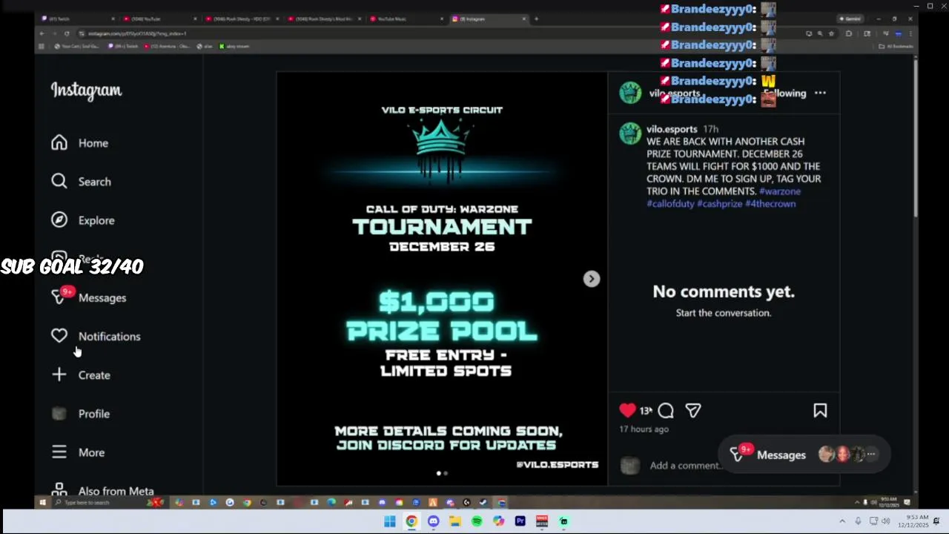Click the Instagram logo wordmark
This screenshot has height=534, width=949.
pos(86,90)
